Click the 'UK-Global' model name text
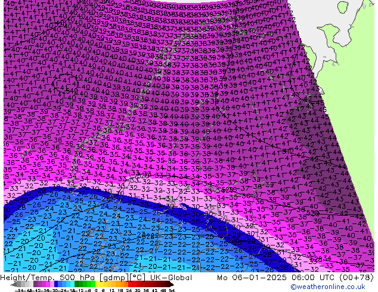Viewport: 378px width, 292px height. pyautogui.click(x=171, y=278)
